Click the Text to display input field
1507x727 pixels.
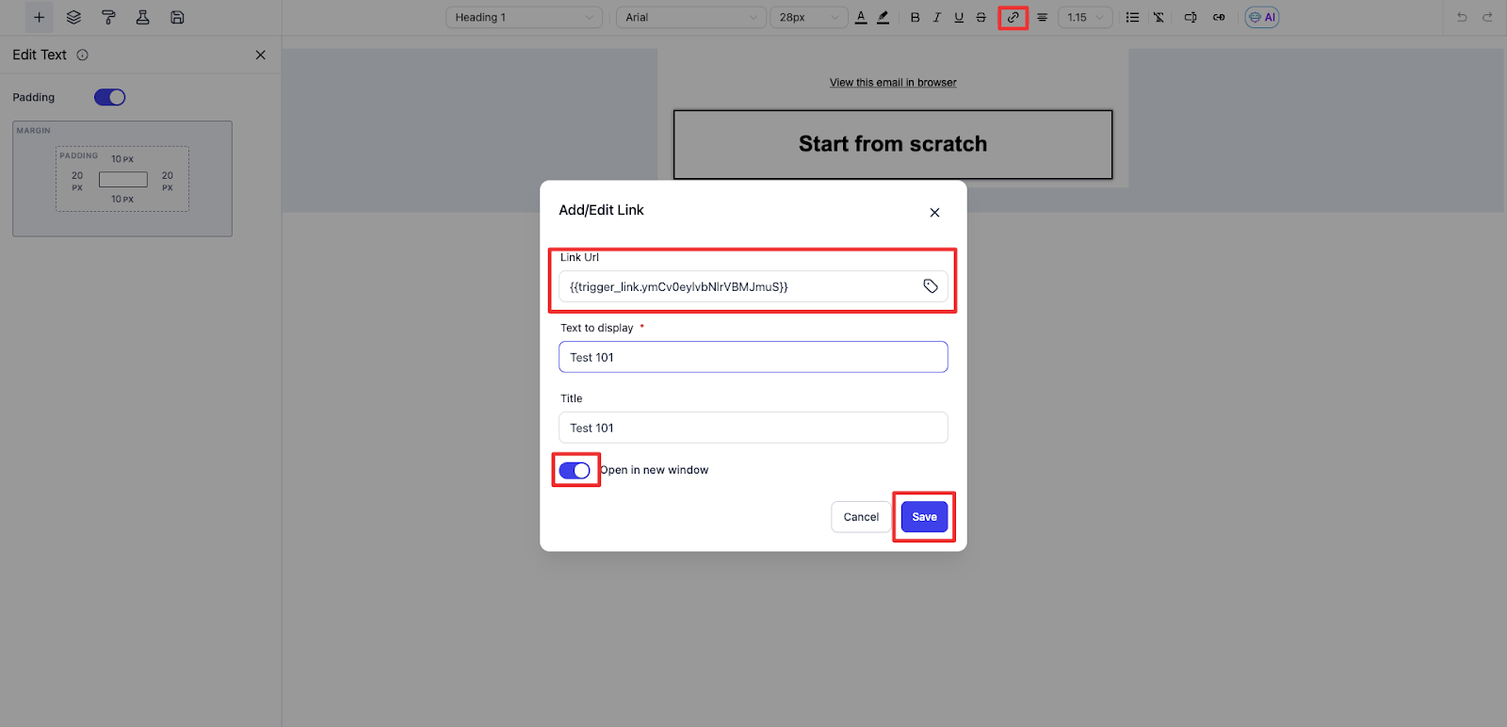tap(753, 357)
